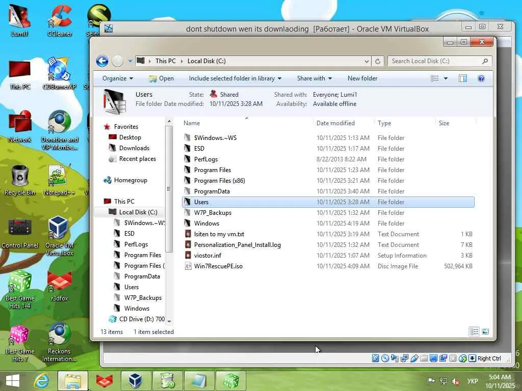The width and height of the screenshot is (522, 391).
Task: Click the volume muted tray icon
Action: point(455,381)
